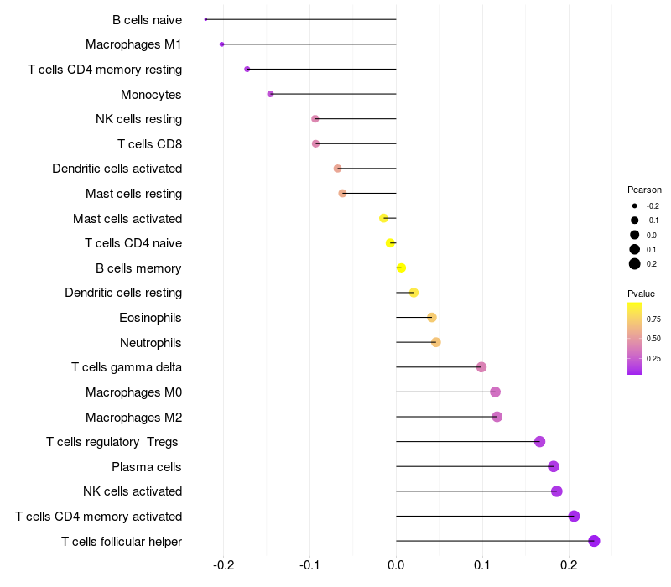Click the B cells naive data point
671x587 pixels.
click(205, 19)
